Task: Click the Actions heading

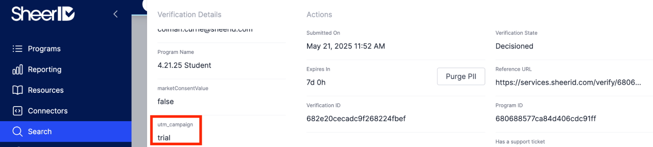Action: (x=319, y=14)
